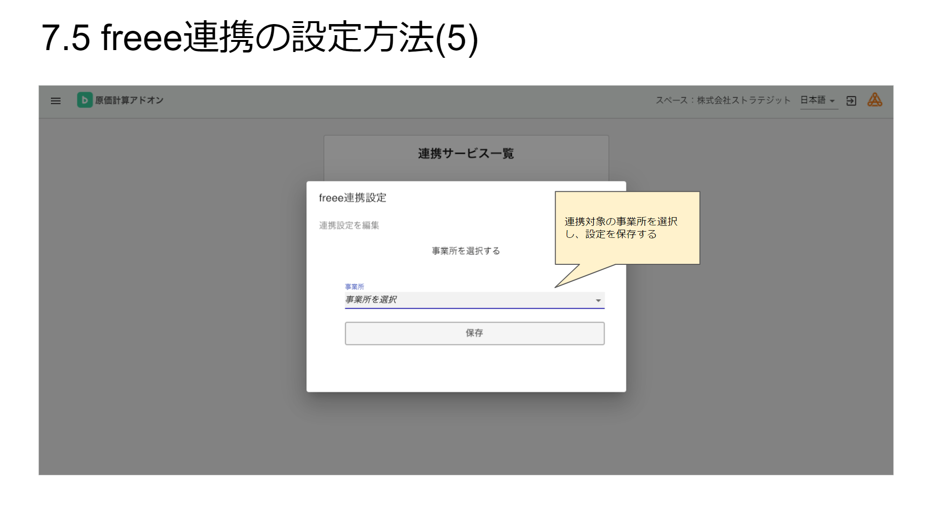Click the green 原価計算アドオン logo icon
The height and width of the screenshot is (520, 925).
tap(85, 100)
